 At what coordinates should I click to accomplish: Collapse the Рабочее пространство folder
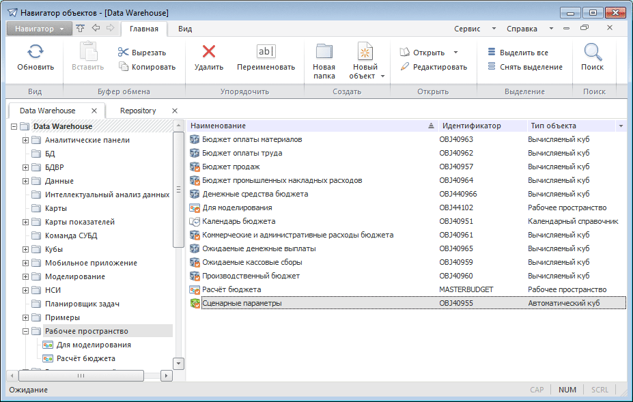pos(25,332)
